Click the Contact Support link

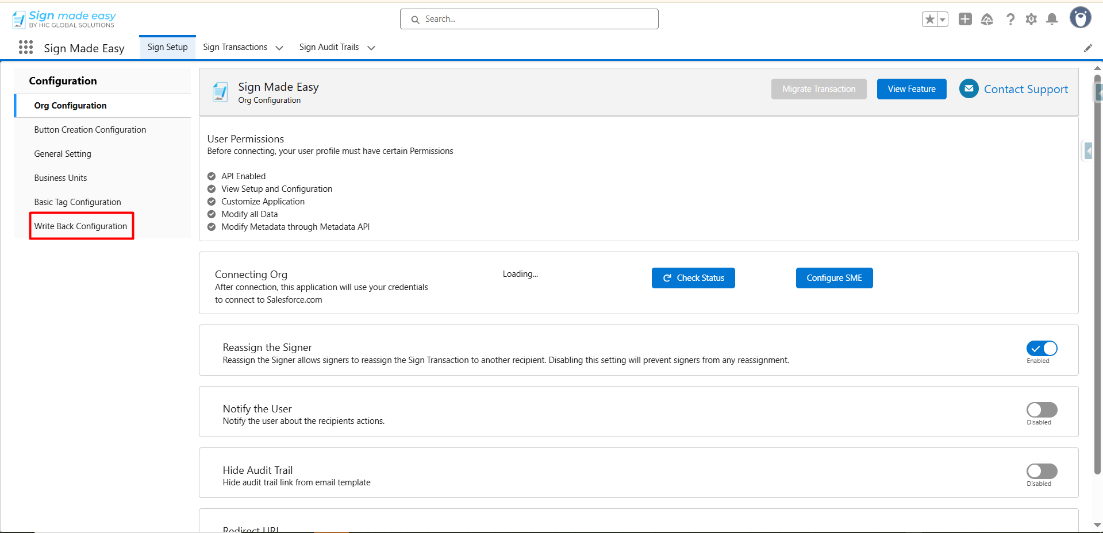point(1025,89)
